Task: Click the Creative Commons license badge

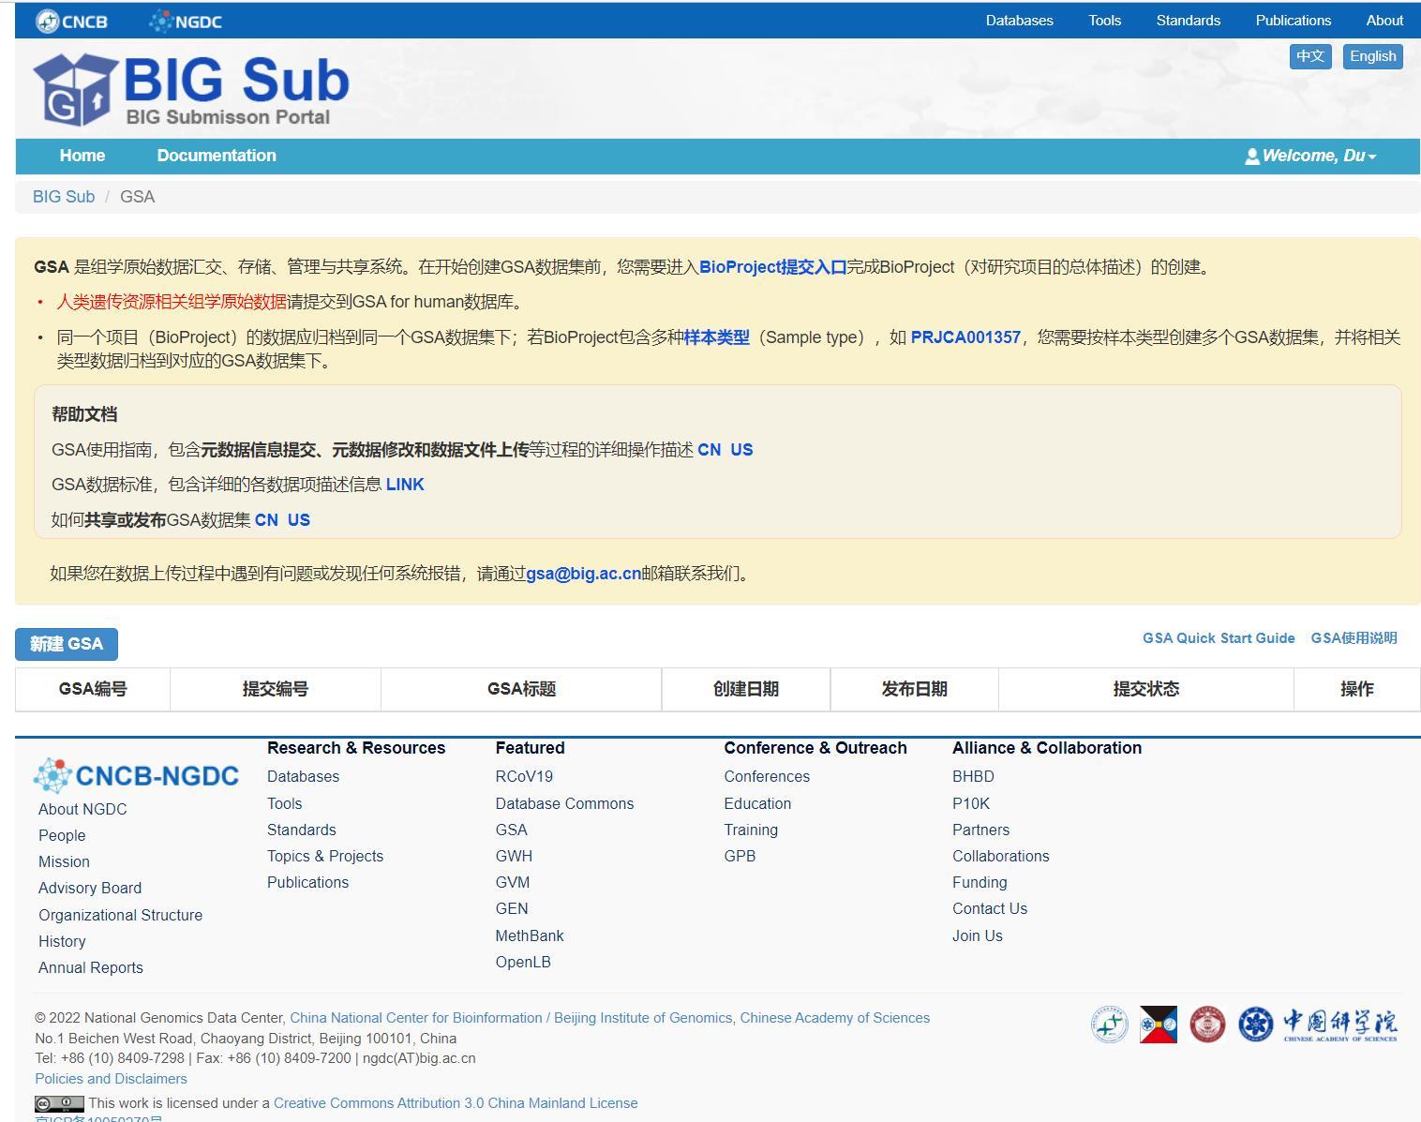Action: tap(59, 1103)
